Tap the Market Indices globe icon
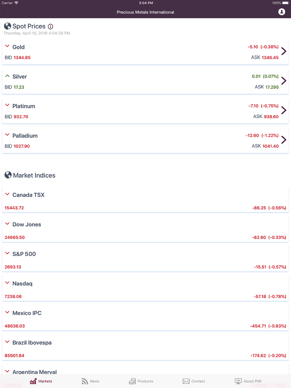 (8, 175)
